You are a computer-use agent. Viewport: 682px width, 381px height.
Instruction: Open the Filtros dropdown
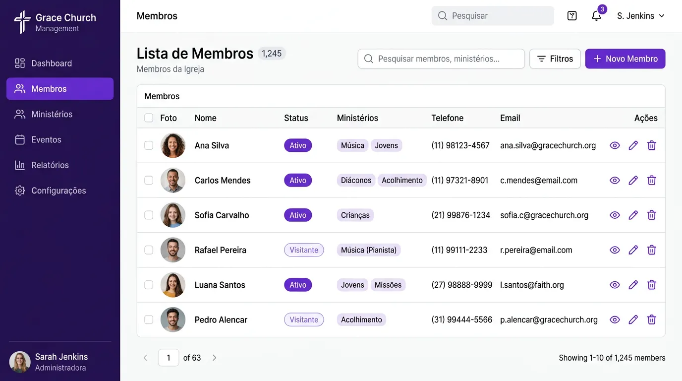point(555,59)
